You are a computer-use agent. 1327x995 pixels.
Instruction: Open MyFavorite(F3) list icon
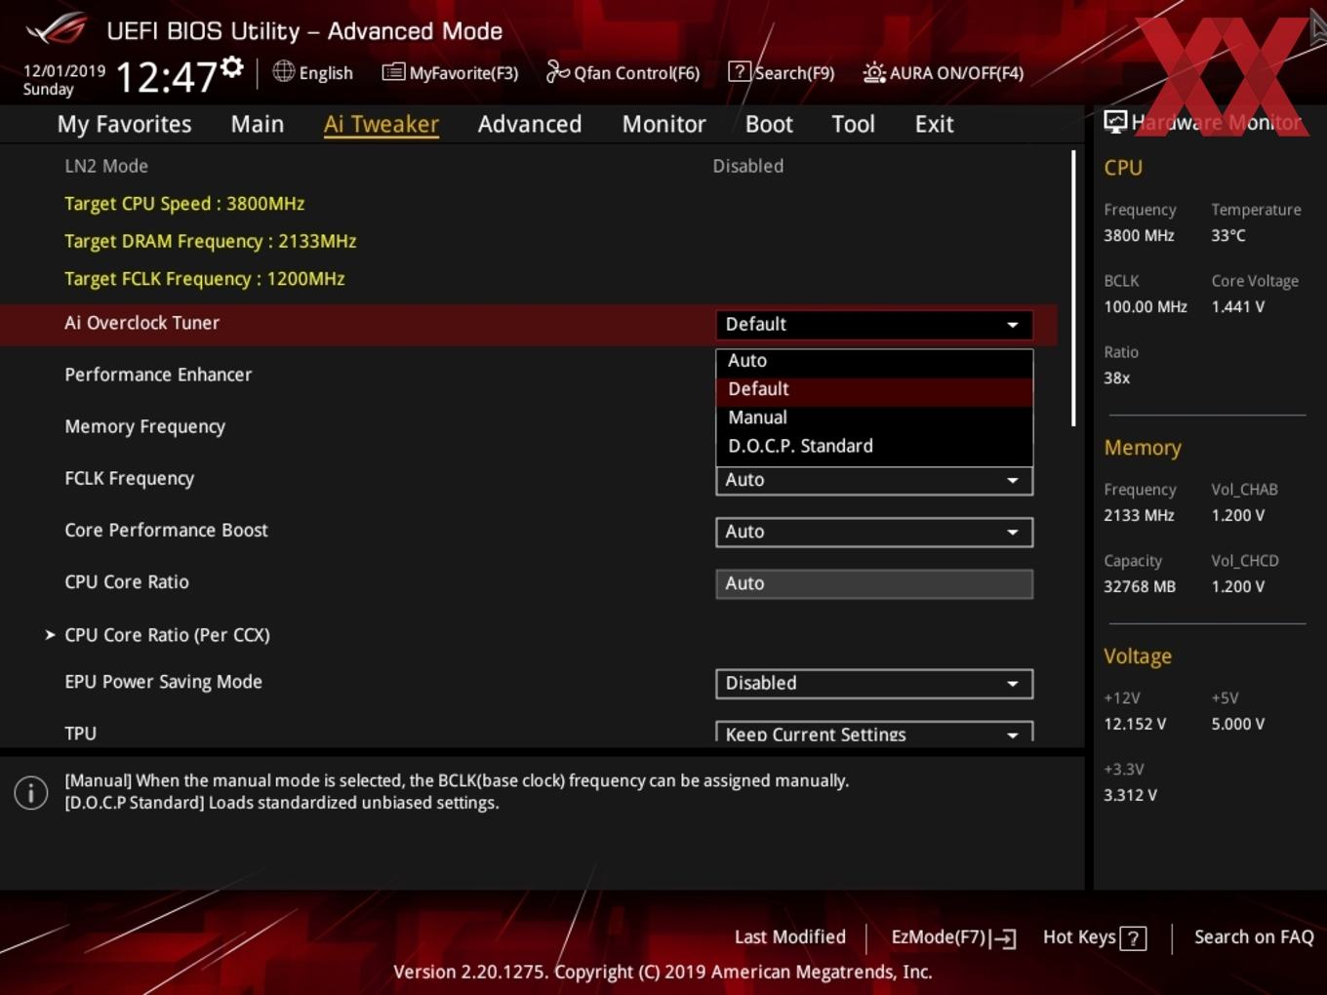click(393, 72)
